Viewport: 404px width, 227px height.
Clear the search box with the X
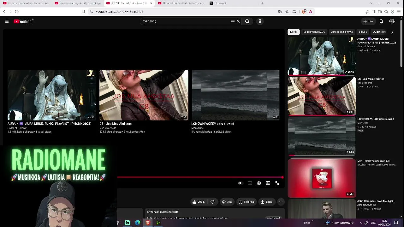238,21
